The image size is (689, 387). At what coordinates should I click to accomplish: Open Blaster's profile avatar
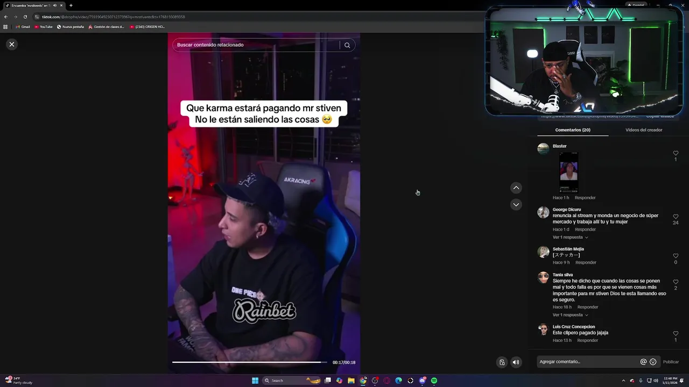click(543, 149)
